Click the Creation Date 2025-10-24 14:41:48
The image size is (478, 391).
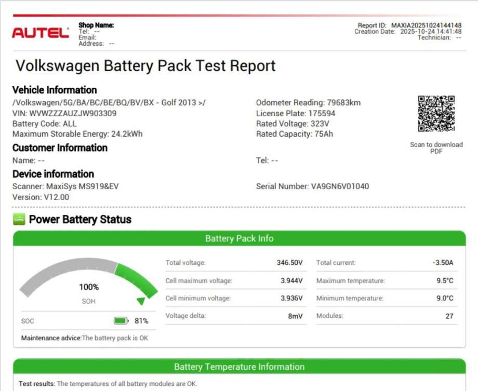pyautogui.click(x=408, y=31)
